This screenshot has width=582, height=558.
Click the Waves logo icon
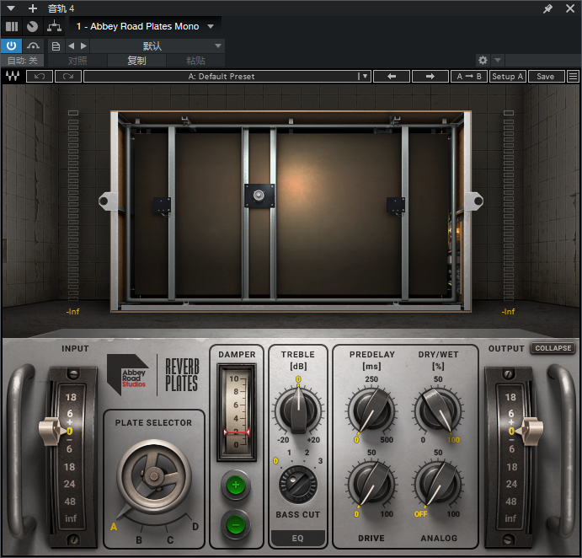(13, 76)
